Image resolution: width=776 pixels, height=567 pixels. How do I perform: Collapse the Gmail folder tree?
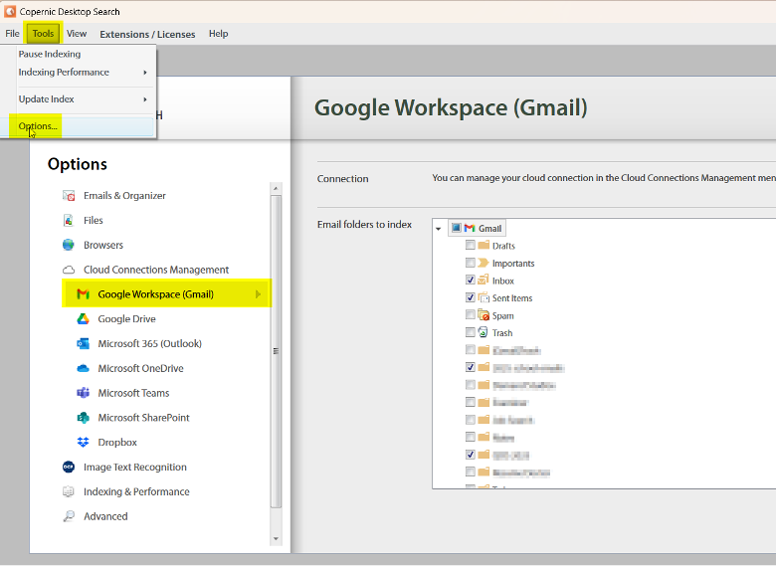coord(438,229)
